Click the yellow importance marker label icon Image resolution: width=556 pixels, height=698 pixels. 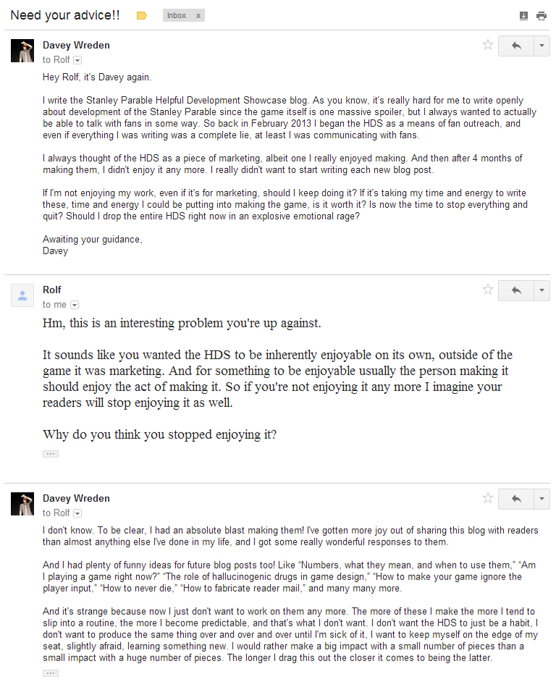(x=142, y=16)
